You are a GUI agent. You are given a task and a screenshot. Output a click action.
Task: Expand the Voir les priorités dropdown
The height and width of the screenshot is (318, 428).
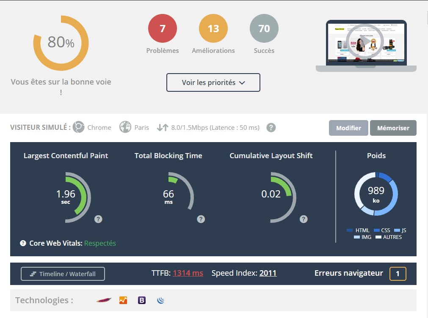point(213,82)
